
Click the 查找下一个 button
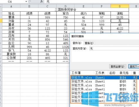tap(134, 66)
